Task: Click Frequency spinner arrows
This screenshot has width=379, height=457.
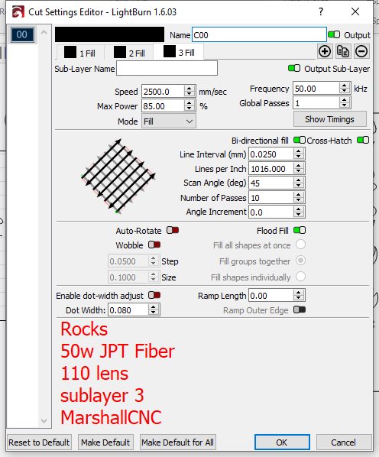Action: pos(345,88)
